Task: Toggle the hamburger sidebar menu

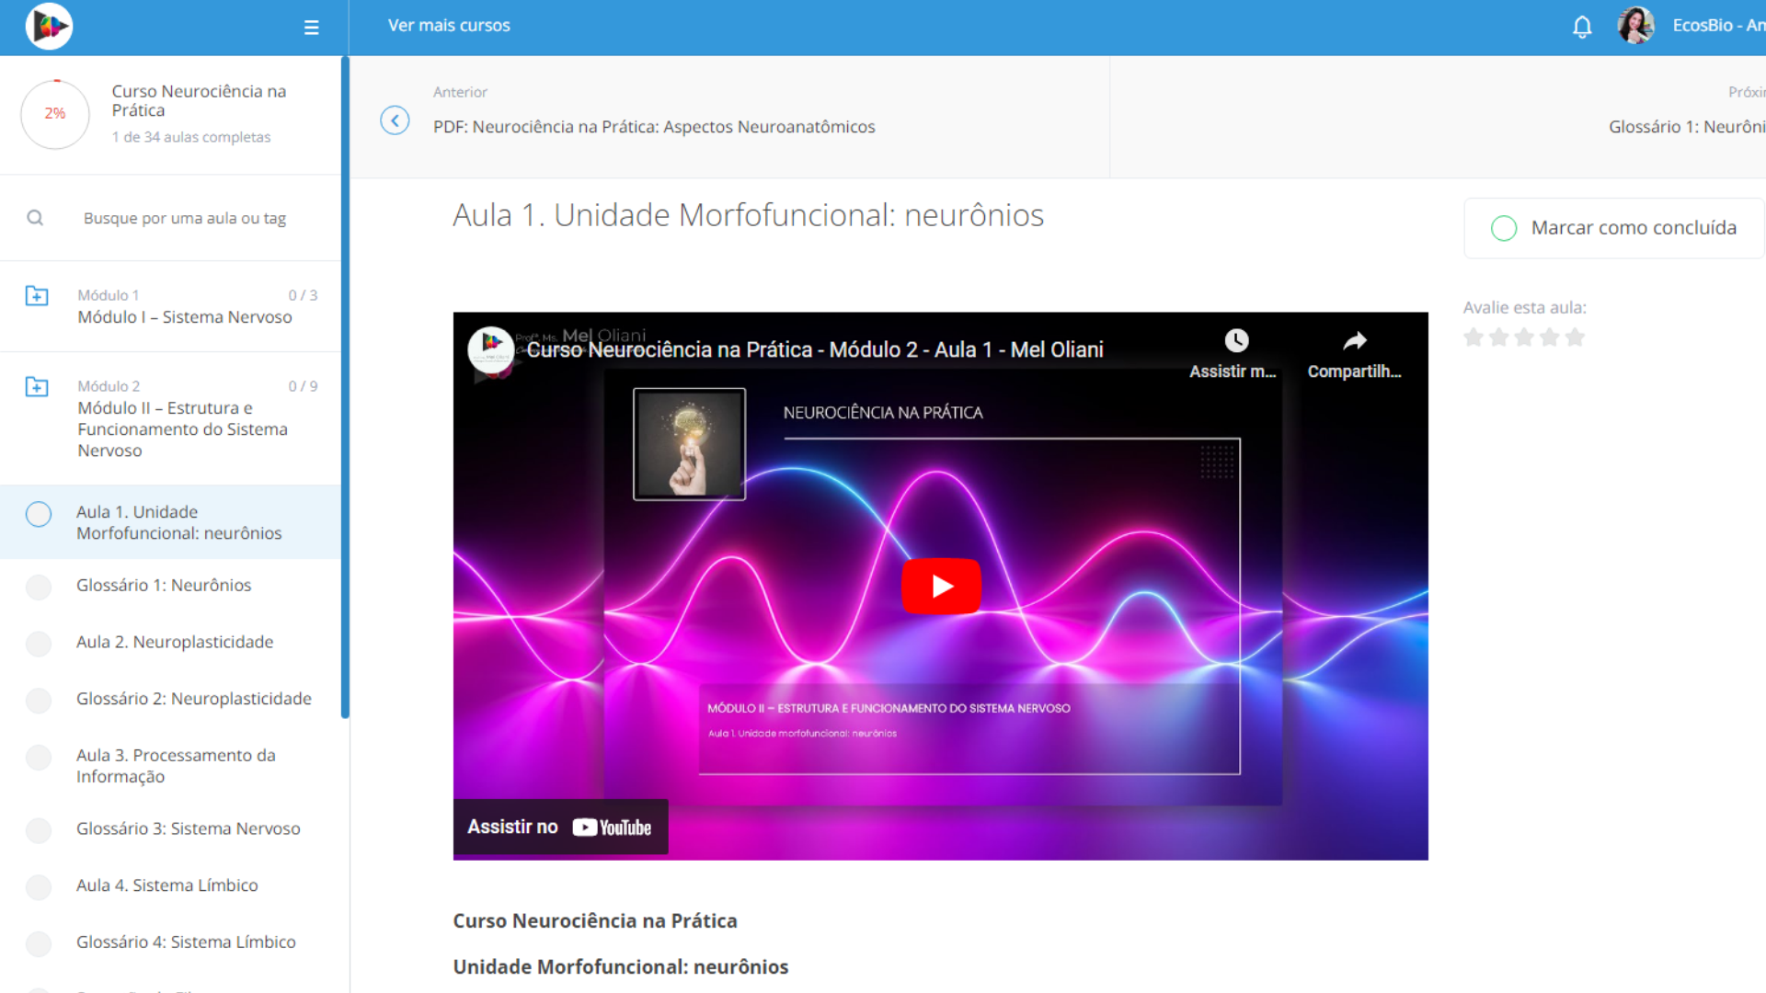Action: coord(312,28)
